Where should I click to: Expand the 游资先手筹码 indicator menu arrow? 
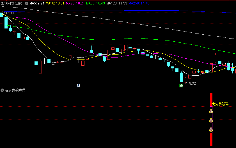point(2,90)
